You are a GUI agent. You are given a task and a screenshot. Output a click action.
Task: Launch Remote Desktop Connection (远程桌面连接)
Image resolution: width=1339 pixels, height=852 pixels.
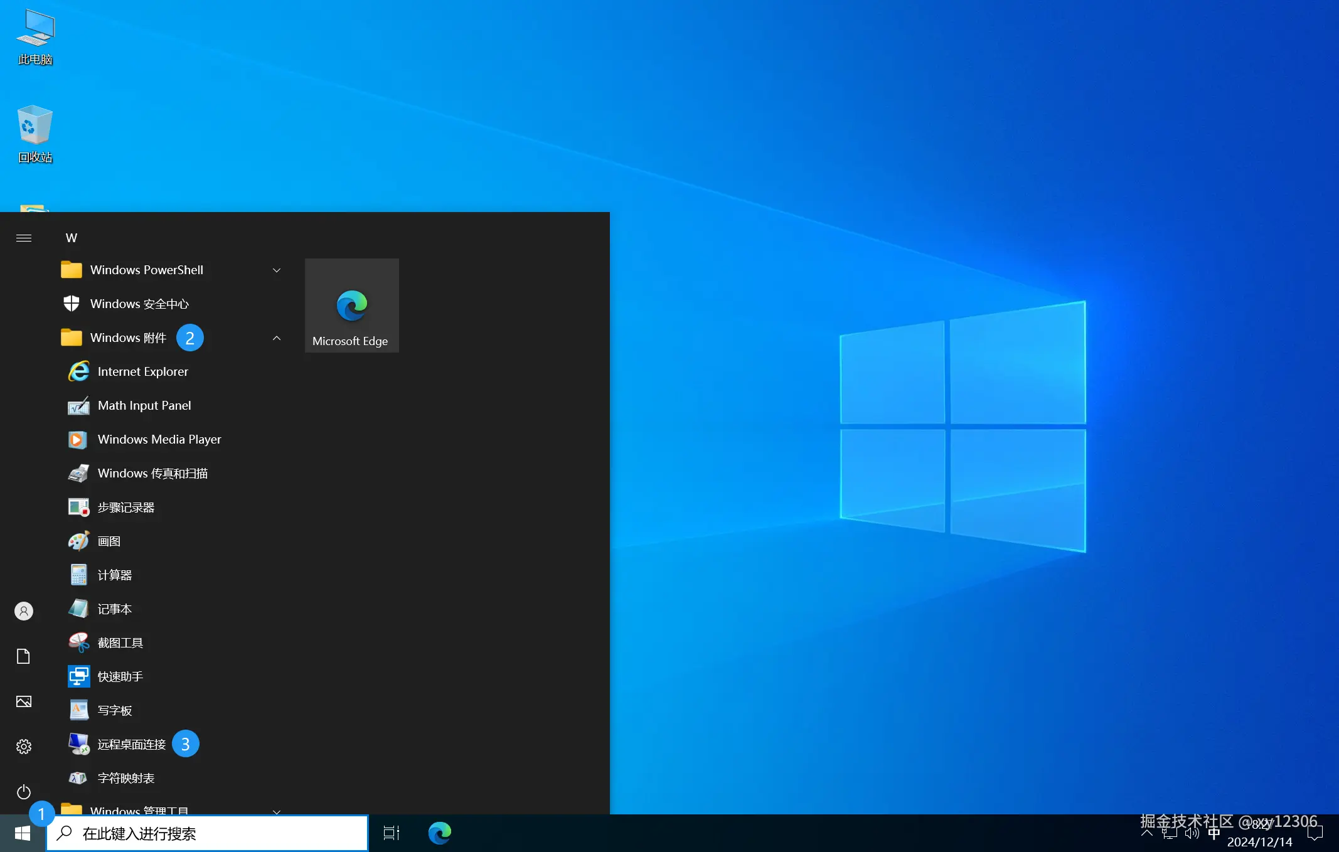[131, 744]
